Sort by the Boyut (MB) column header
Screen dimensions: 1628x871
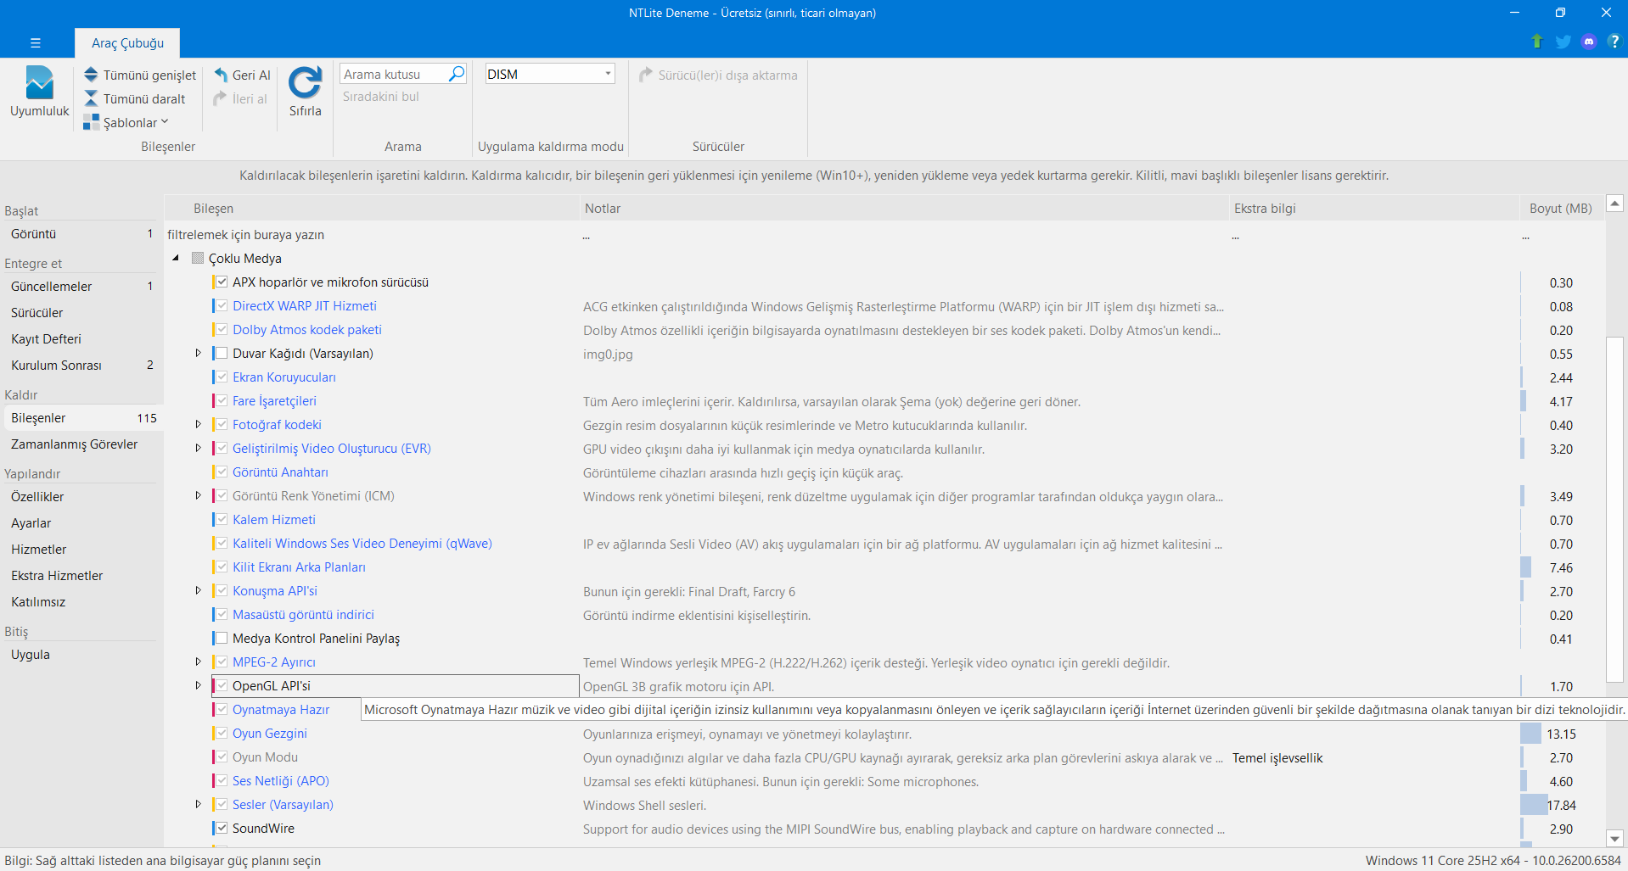[1561, 209]
